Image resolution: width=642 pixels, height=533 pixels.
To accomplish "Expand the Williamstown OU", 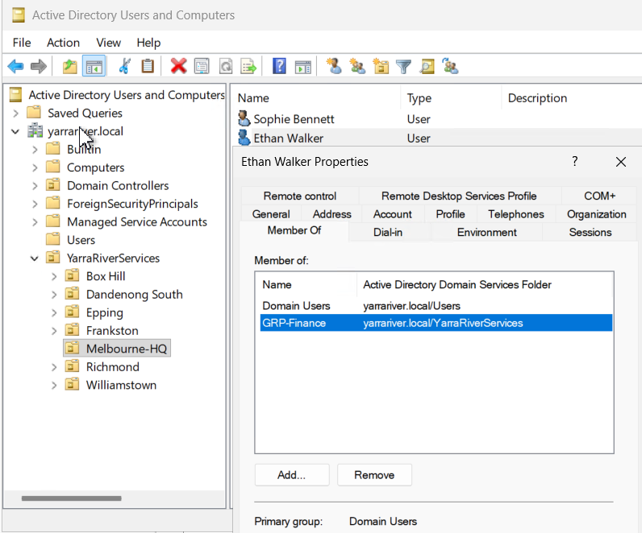I will [54, 385].
